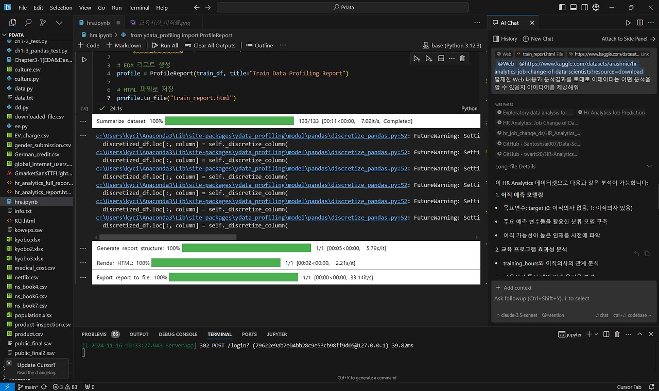Screen dimensions: 659x391
Task: Open the Selection menu
Action: pos(61,8)
